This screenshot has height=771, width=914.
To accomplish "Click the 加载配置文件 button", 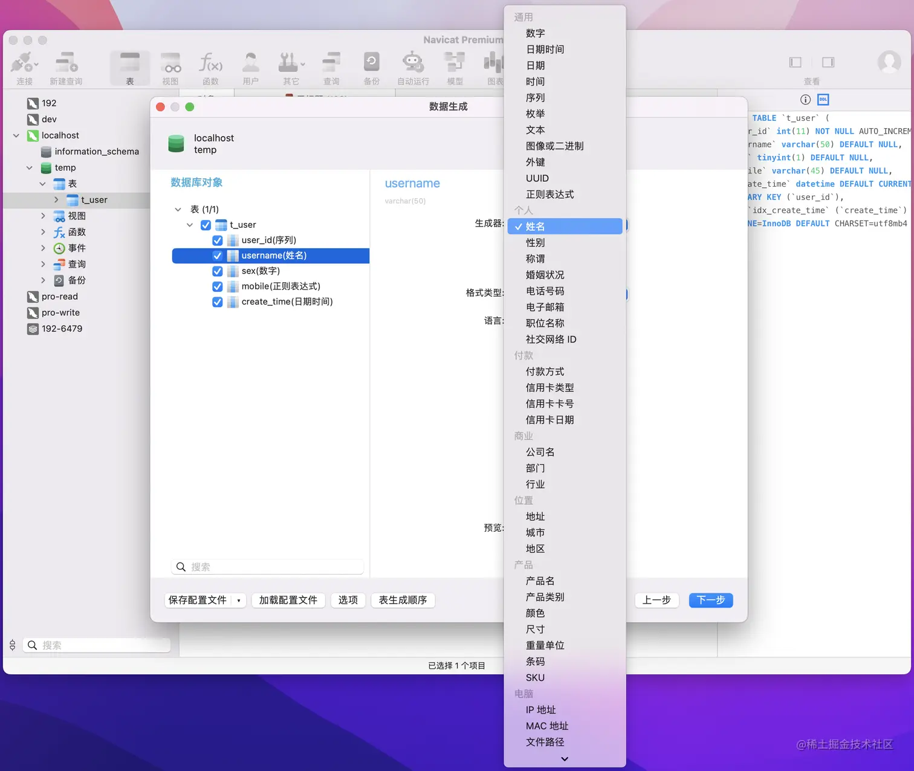I will point(288,601).
